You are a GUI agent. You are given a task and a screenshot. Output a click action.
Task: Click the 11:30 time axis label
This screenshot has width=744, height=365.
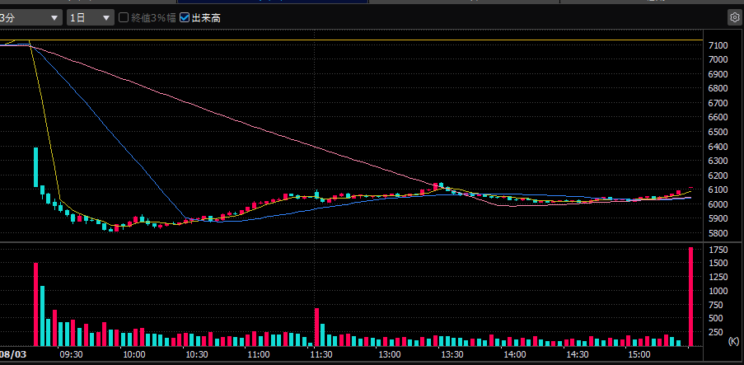point(321,354)
